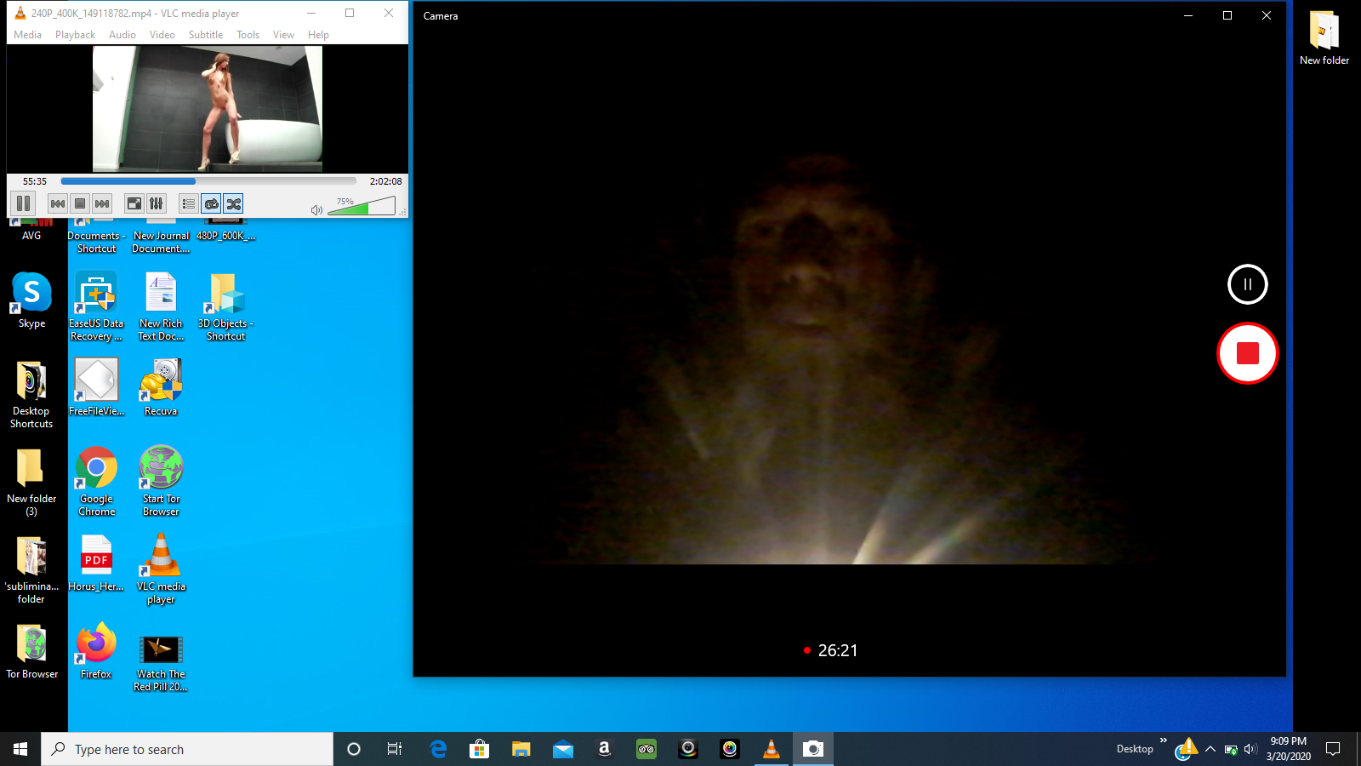Select the Recuva desktop icon
Viewport: 1361px width, 766px height.
click(161, 388)
